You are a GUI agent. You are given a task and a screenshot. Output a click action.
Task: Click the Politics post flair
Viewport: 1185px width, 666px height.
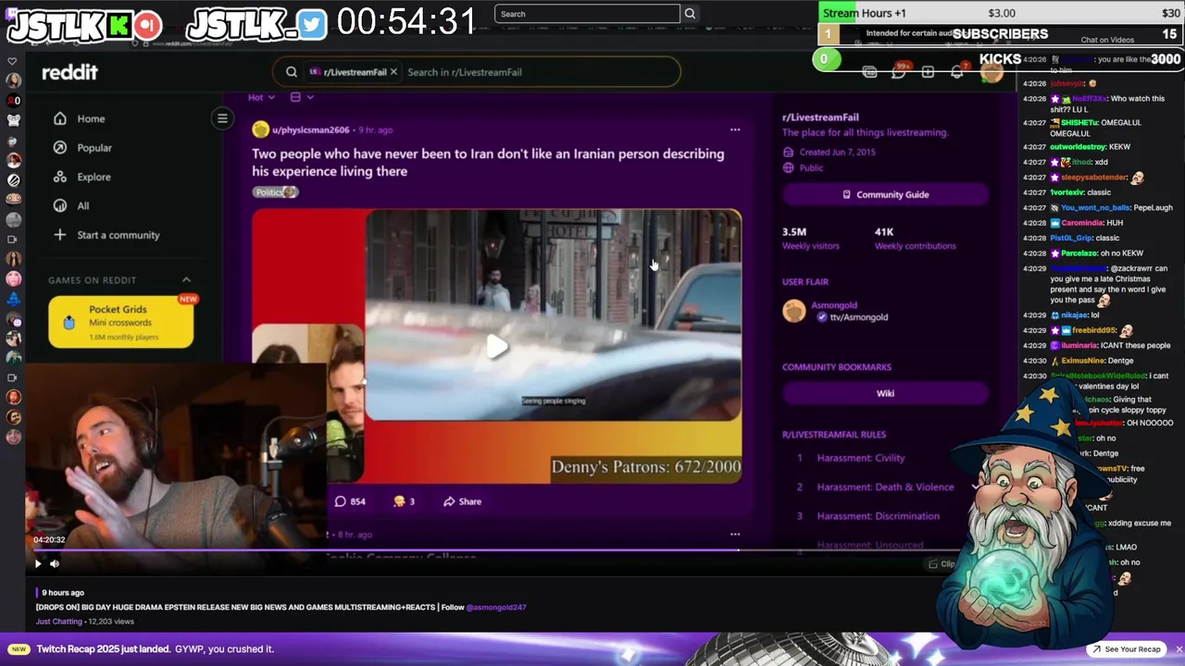pyautogui.click(x=276, y=192)
